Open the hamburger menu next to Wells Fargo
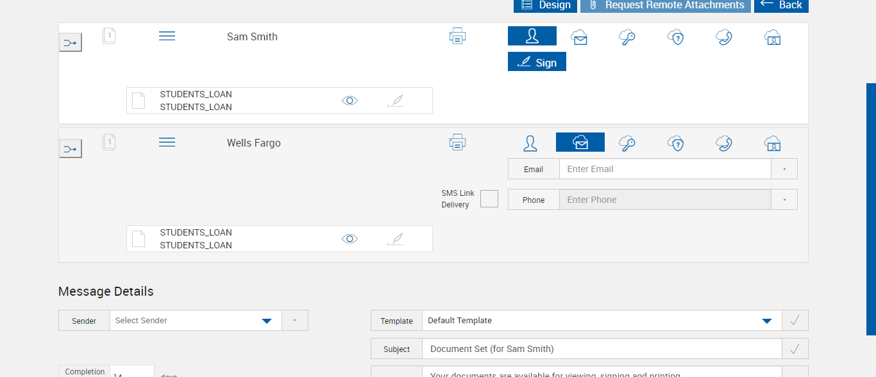Image resolution: width=876 pixels, height=377 pixels. [x=167, y=142]
